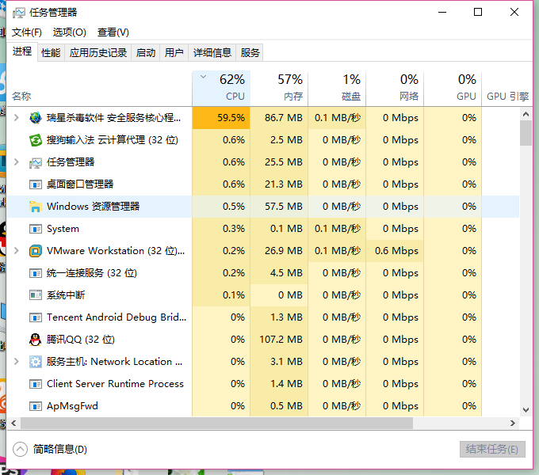Switch to the 用户 tab
Viewport: 539px width, 475px height.
pos(174,53)
